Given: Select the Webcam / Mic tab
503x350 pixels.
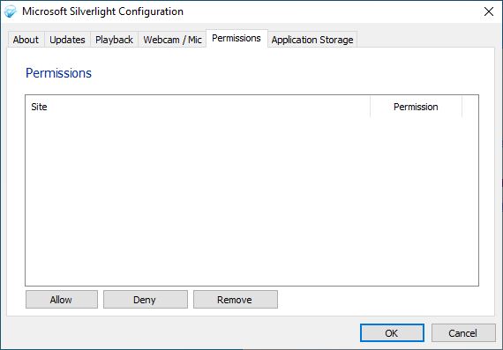Looking at the screenshot, I should click(172, 40).
